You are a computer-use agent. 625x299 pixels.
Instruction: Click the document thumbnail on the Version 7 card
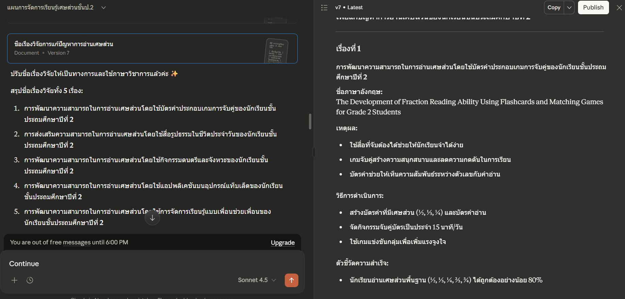coord(276,50)
